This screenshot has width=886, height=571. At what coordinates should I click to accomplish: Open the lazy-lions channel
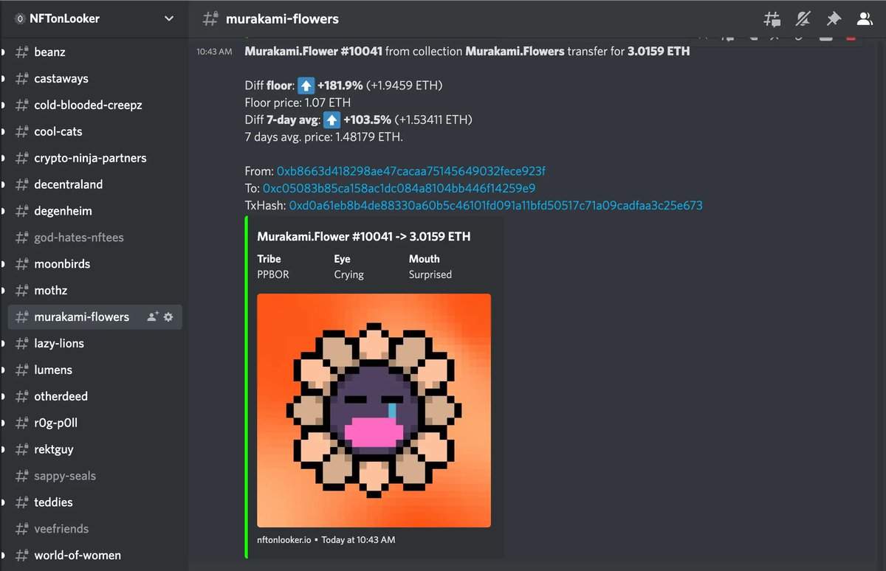pyautogui.click(x=95, y=343)
